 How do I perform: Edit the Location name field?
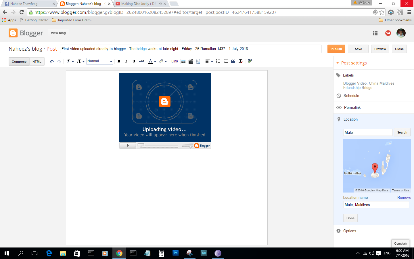point(376,205)
